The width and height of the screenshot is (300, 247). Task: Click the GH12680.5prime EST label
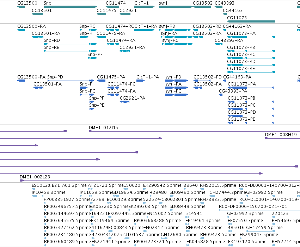pos(179,235)
